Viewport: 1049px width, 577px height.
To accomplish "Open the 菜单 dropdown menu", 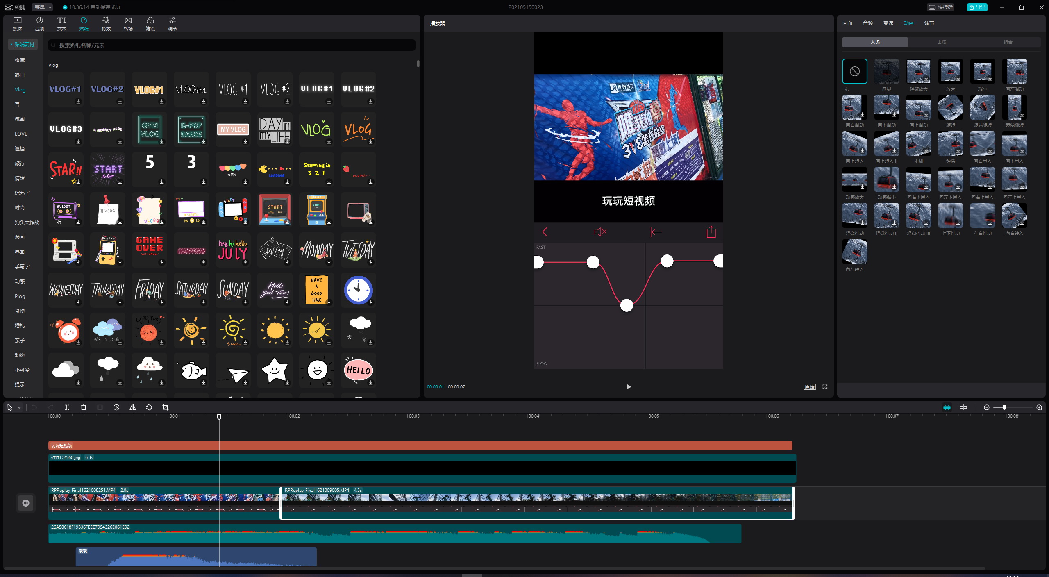I will [43, 7].
